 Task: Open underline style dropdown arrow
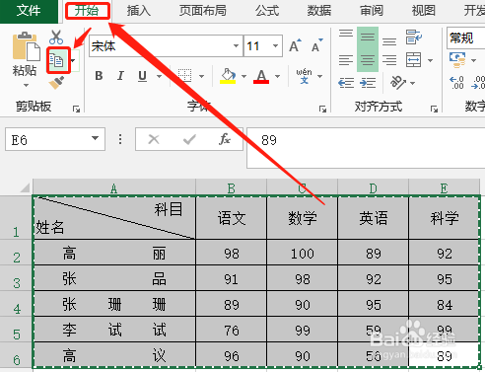click(159, 76)
